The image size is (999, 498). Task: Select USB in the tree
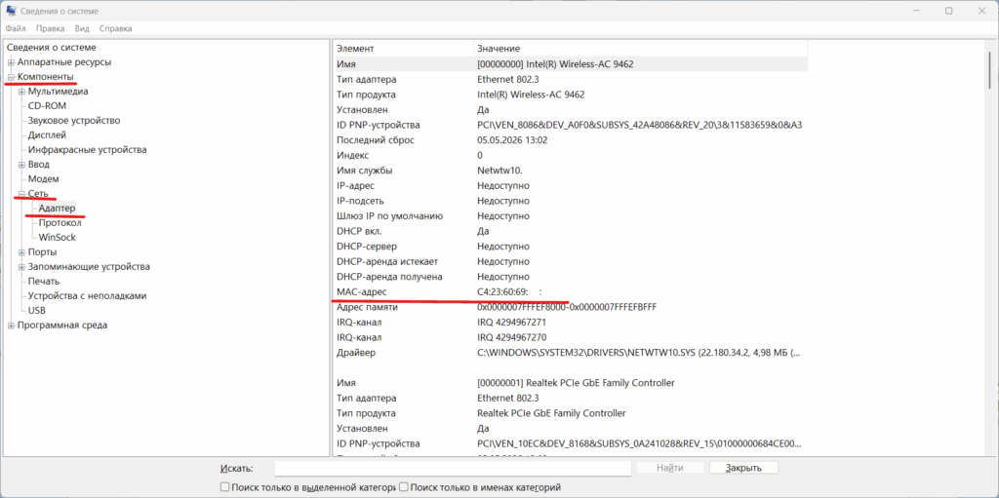coord(37,311)
